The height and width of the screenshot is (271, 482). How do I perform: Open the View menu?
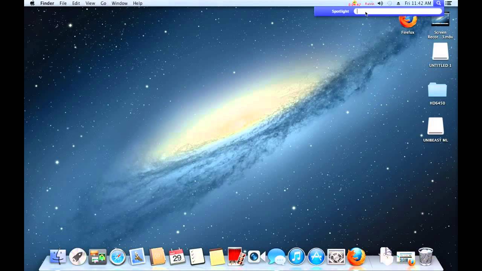click(x=90, y=3)
